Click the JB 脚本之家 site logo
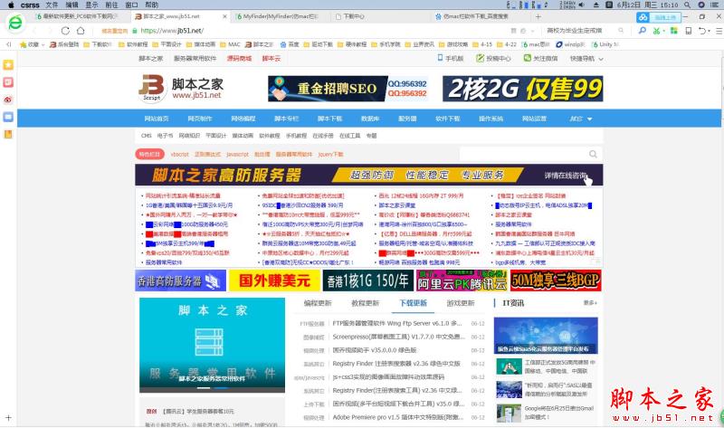This screenshot has height=428, width=724. (x=180, y=88)
